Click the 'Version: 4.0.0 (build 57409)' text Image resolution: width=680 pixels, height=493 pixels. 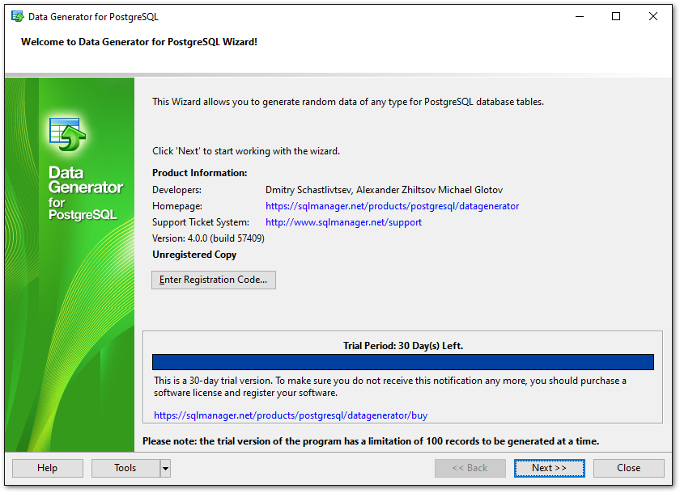[208, 238]
